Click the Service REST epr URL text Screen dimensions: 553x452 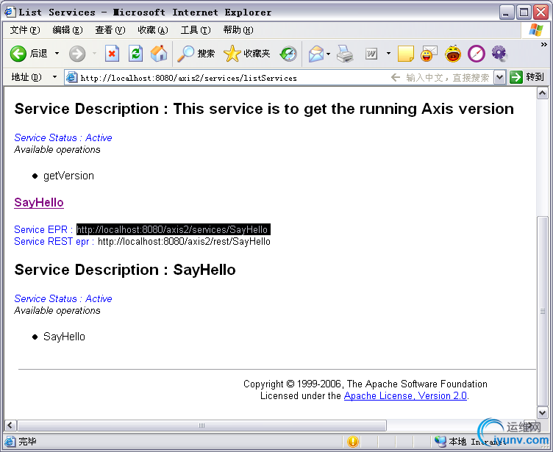pyautogui.click(x=184, y=242)
